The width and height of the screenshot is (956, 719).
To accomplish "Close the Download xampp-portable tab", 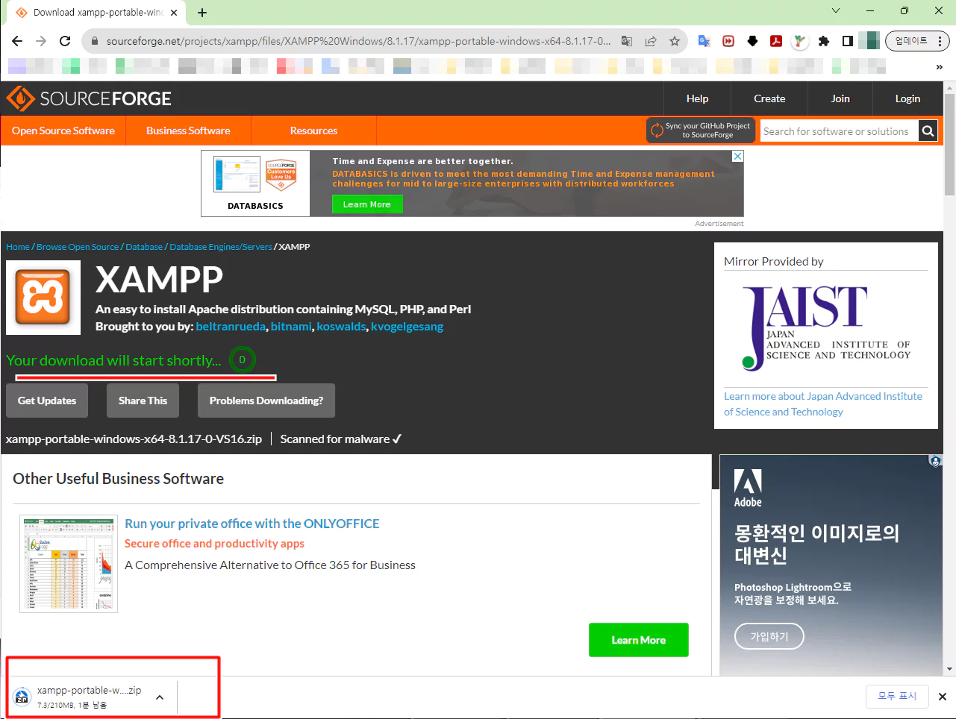I will pyautogui.click(x=174, y=13).
